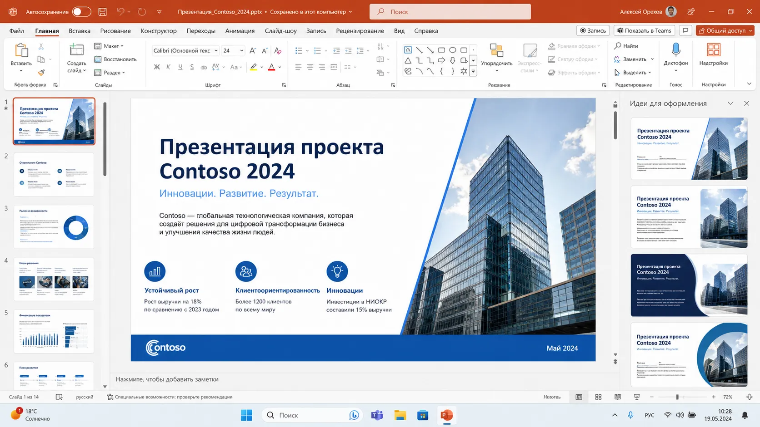
Task: Open the comments pane icon
Action: coord(685,30)
